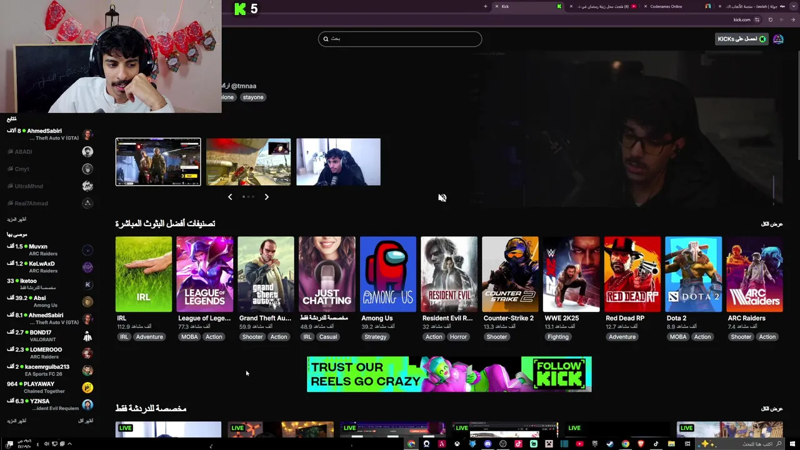Viewport: 800px width, 450px height.
Task: Open a new browser tab with plus icon
Action: (x=486, y=6)
